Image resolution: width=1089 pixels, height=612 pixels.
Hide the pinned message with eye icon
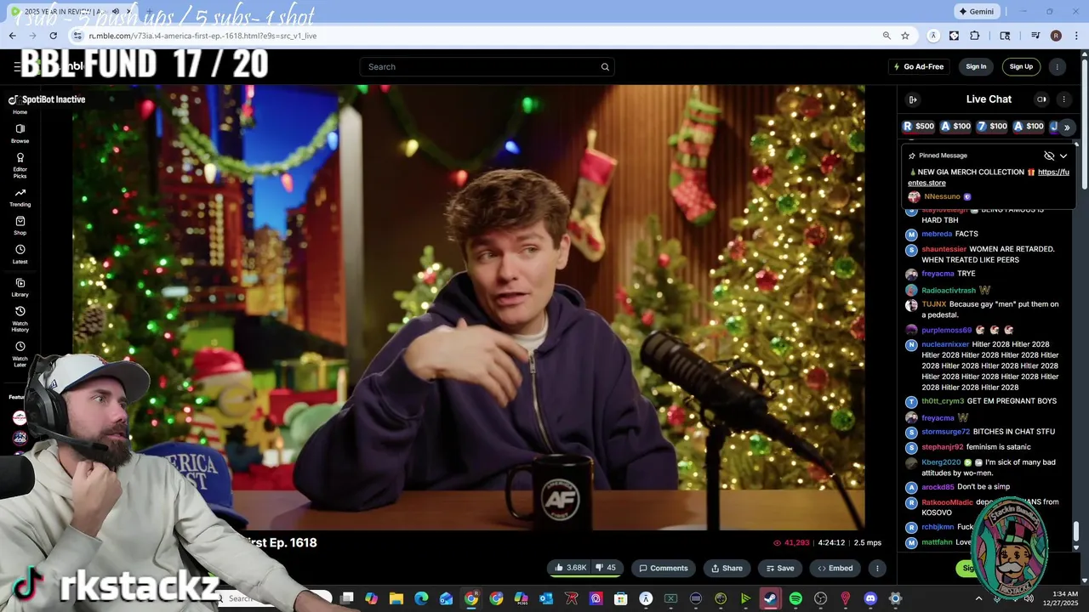point(1048,156)
